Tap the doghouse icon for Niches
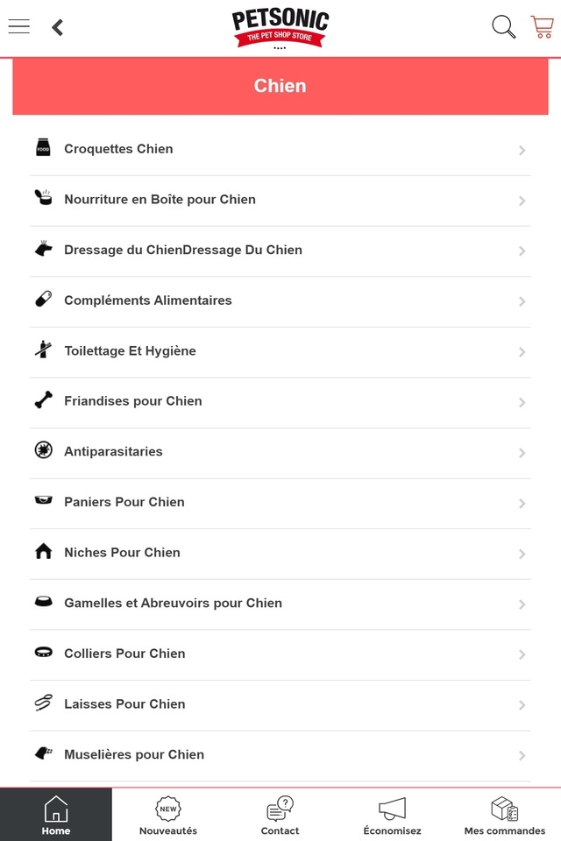Viewport: 561px width, 841px height. coord(43,552)
